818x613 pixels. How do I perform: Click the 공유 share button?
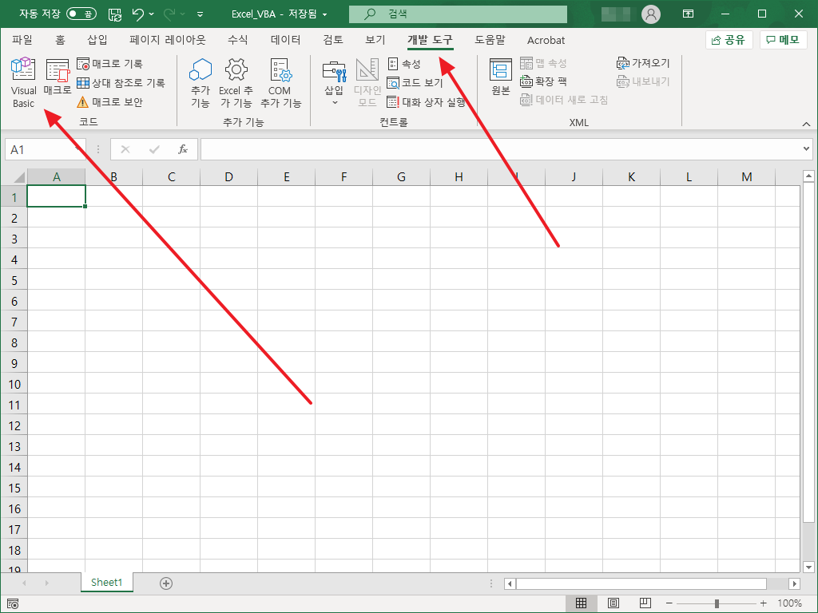tap(729, 40)
